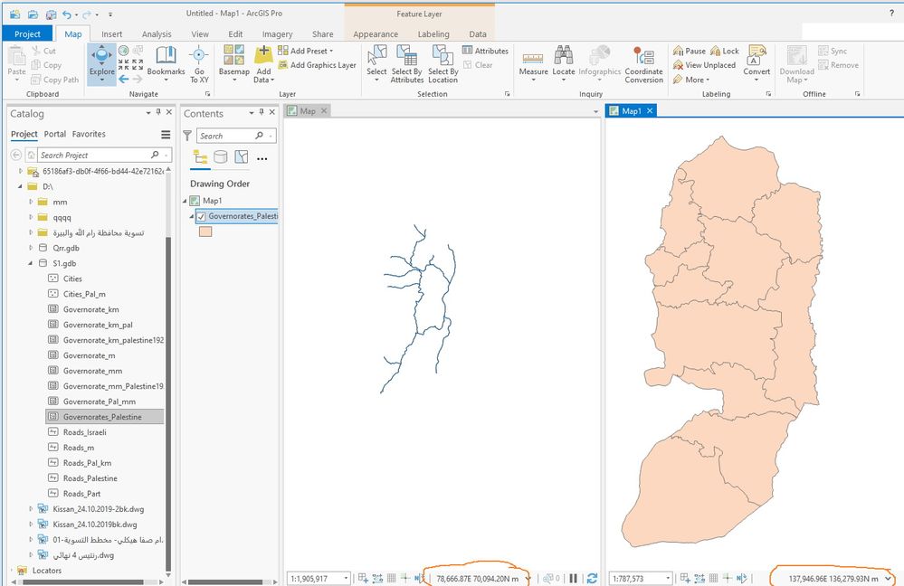Switch to List By Data Source view
This screenshot has width=904, height=586.
tap(220, 156)
